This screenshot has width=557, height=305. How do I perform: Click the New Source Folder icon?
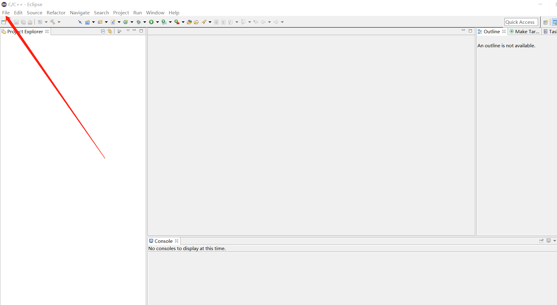coord(100,22)
